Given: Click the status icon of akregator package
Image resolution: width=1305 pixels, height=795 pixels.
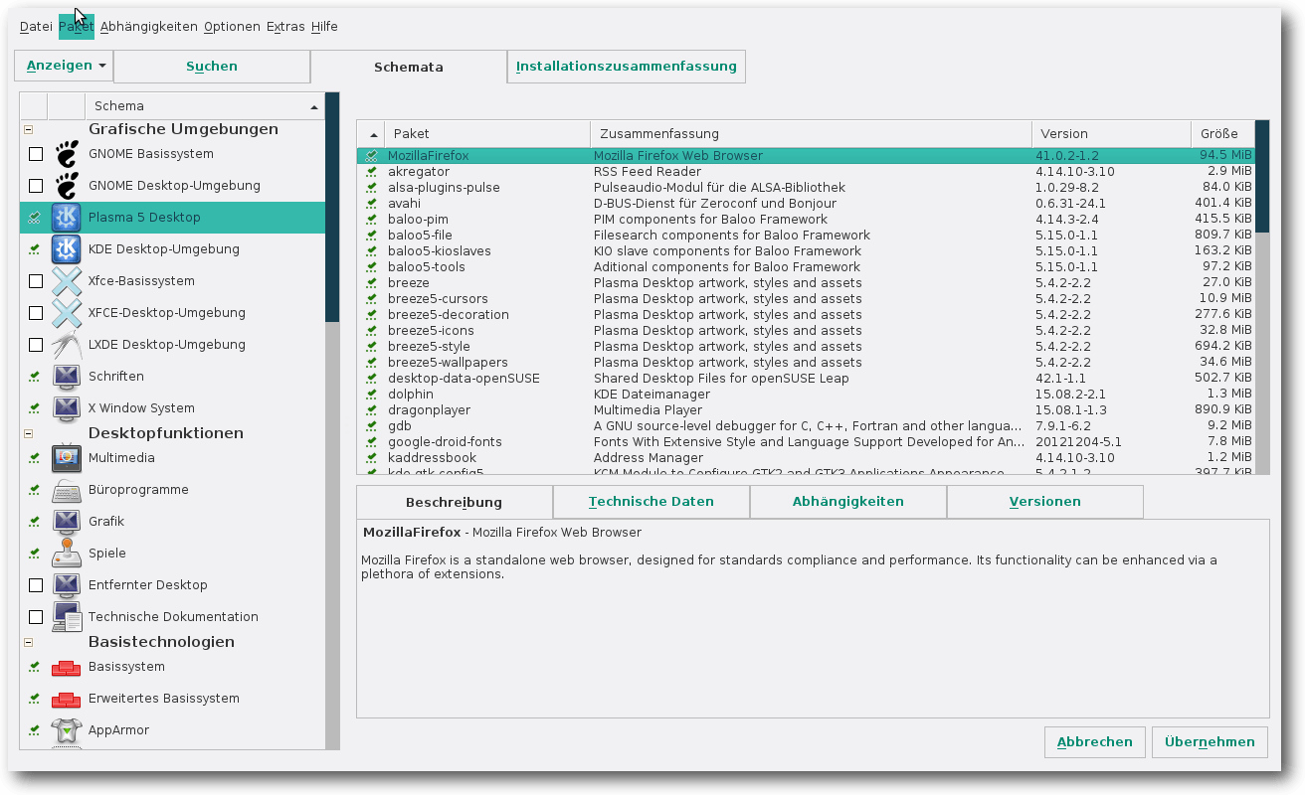Looking at the screenshot, I should click(371, 172).
